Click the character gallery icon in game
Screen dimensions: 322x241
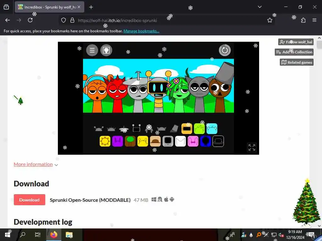point(106,50)
